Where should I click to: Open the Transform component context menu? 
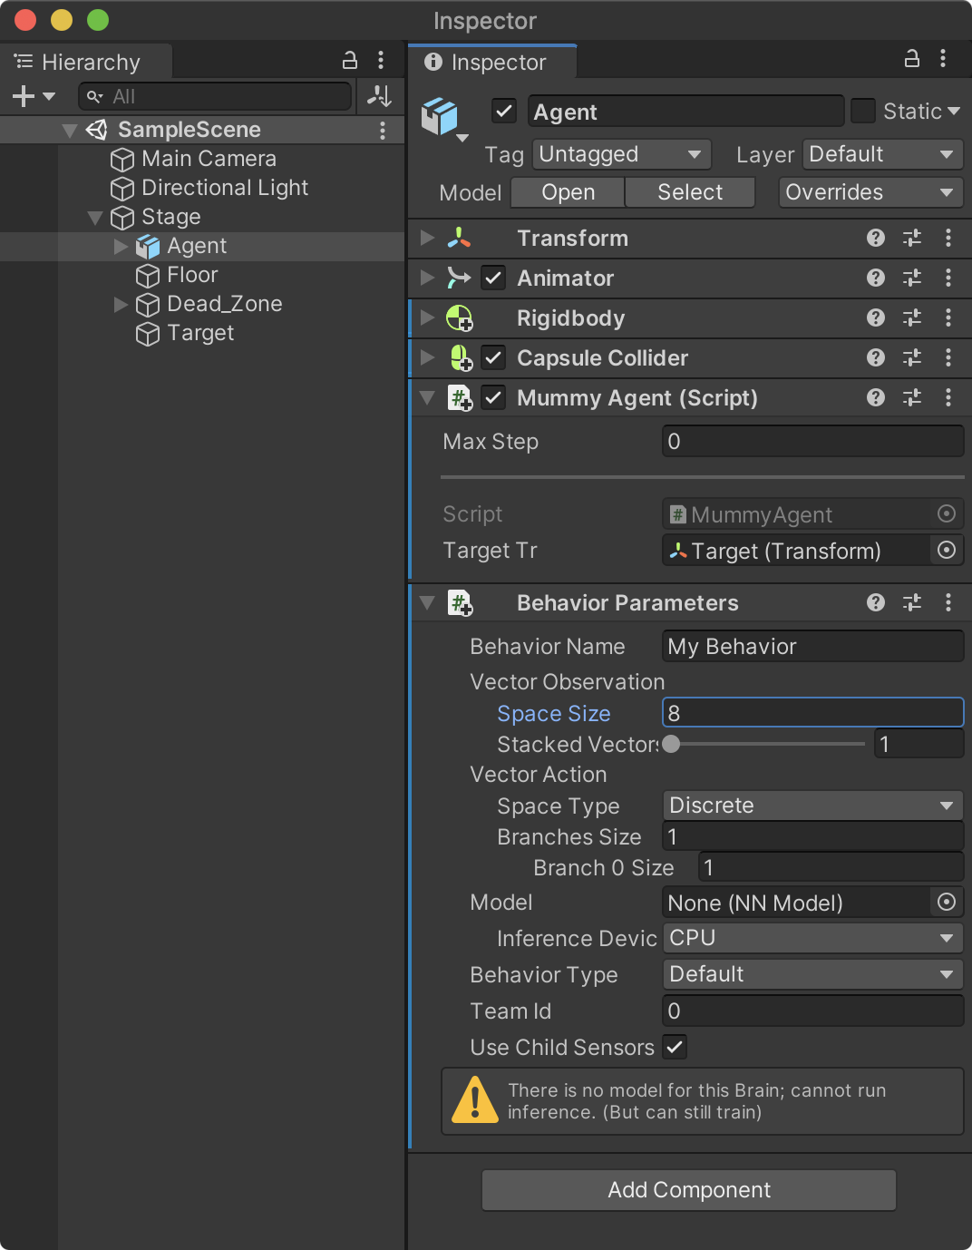[x=948, y=238]
